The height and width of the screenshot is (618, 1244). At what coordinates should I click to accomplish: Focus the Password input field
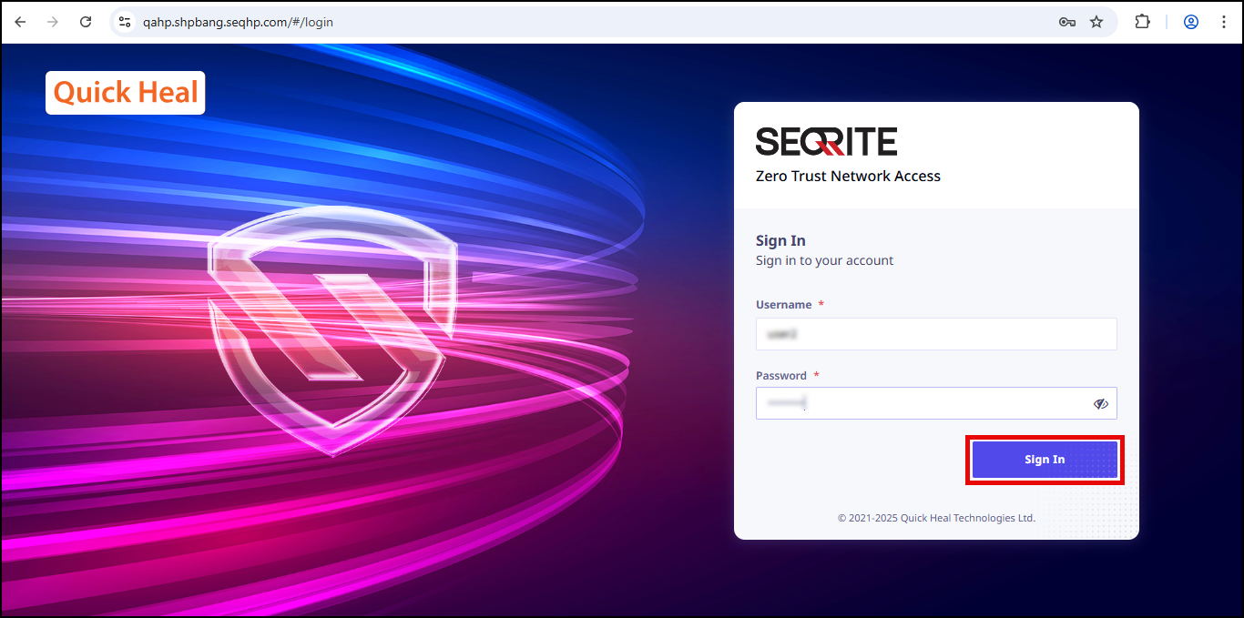[936, 403]
